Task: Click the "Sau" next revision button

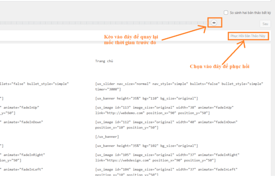Action: [x=265, y=24]
